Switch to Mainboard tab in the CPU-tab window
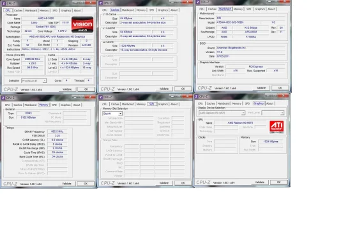This screenshot has width=357, height=245. pyautogui.click(x=31, y=10)
